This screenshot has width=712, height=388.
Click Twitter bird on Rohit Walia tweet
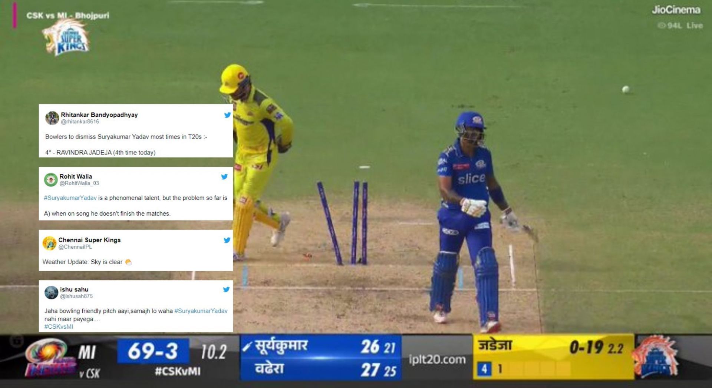point(224,177)
